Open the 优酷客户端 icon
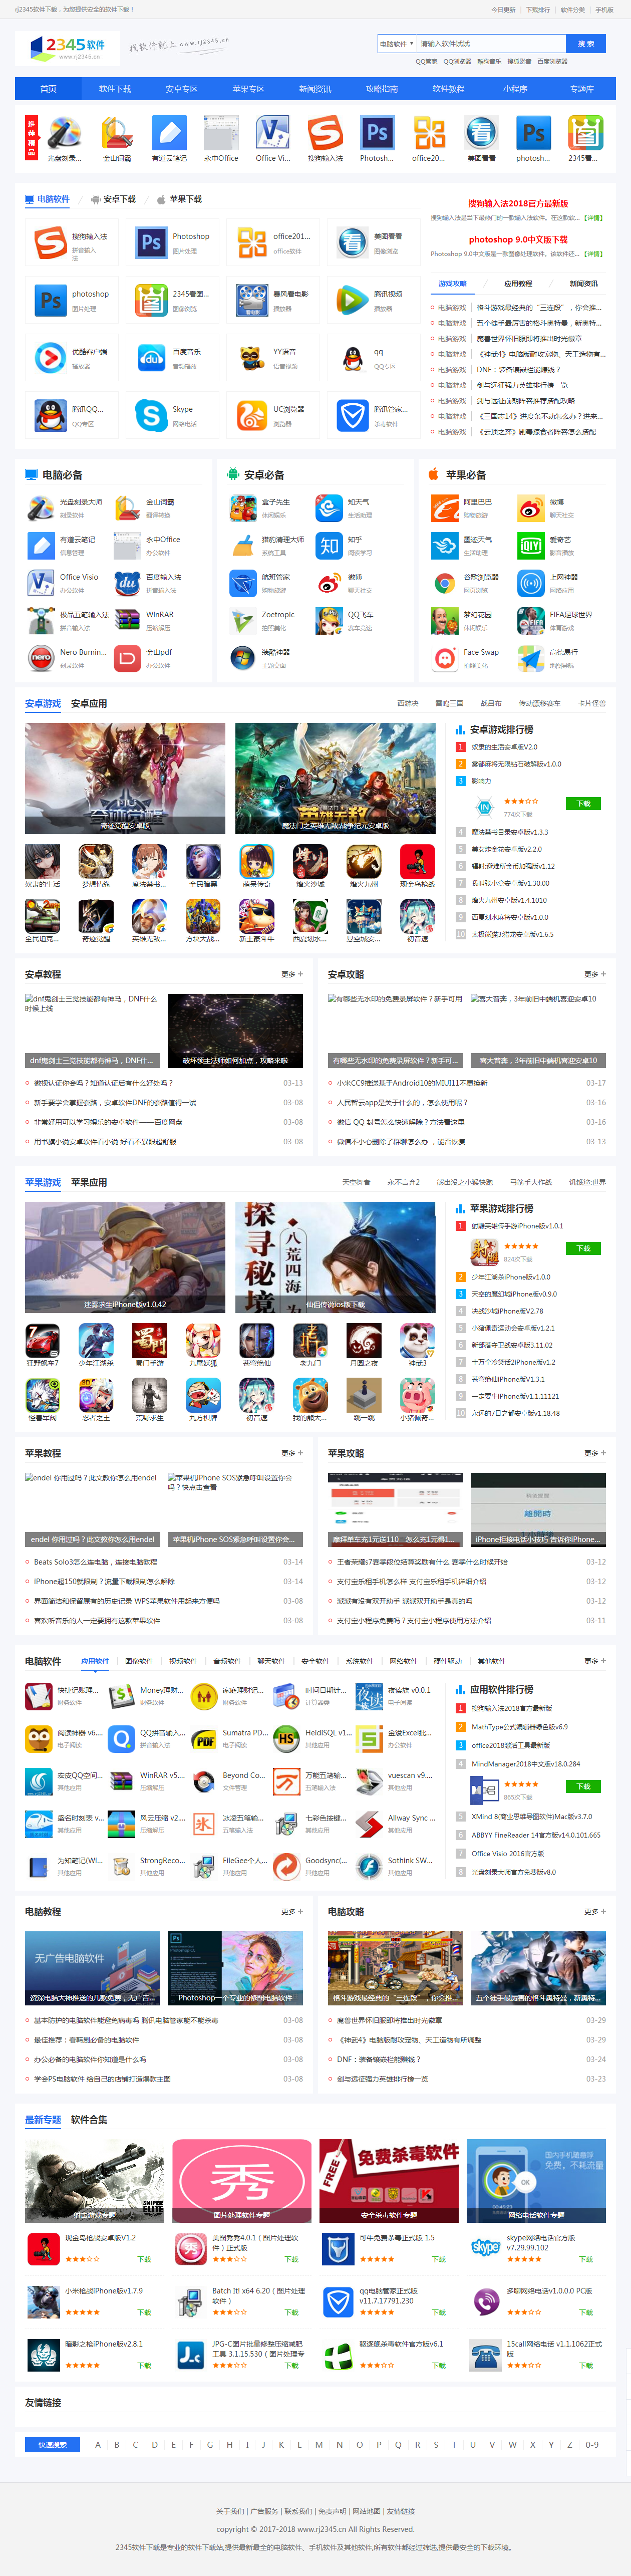This screenshot has width=631, height=2576. [50, 357]
